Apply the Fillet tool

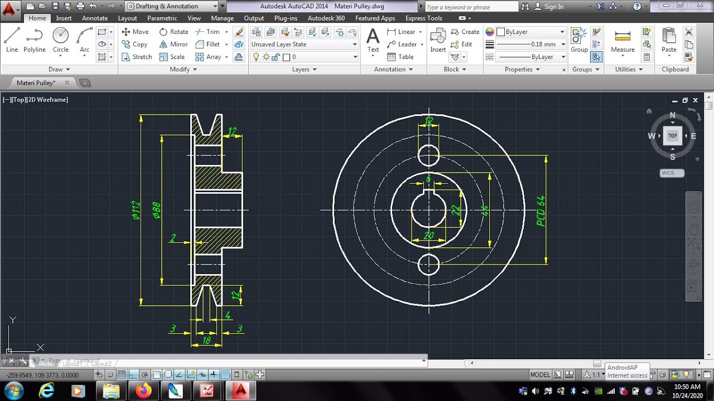208,45
